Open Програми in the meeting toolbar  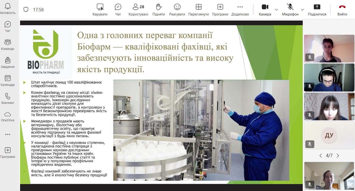point(220,10)
